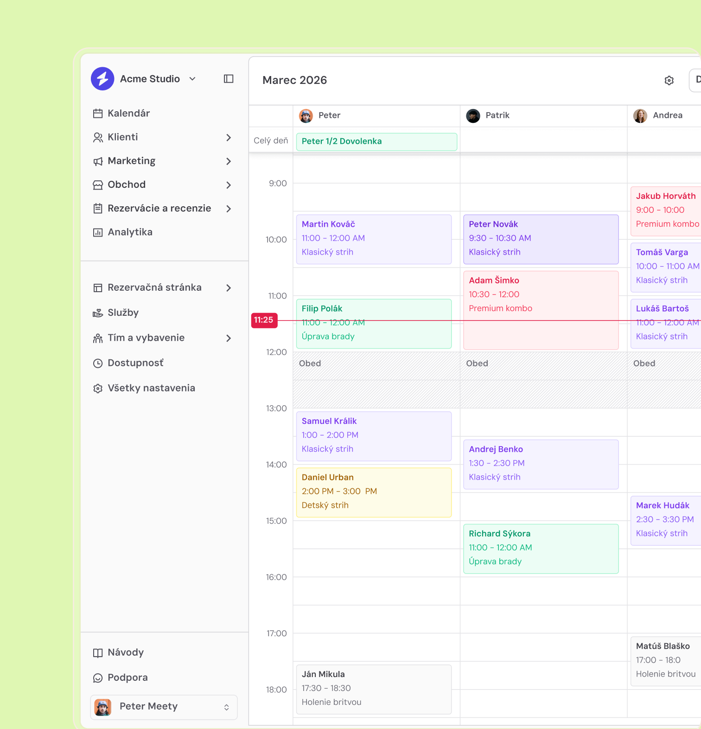
Task: Click the Podpora chat bubble icon
Action: point(98,678)
